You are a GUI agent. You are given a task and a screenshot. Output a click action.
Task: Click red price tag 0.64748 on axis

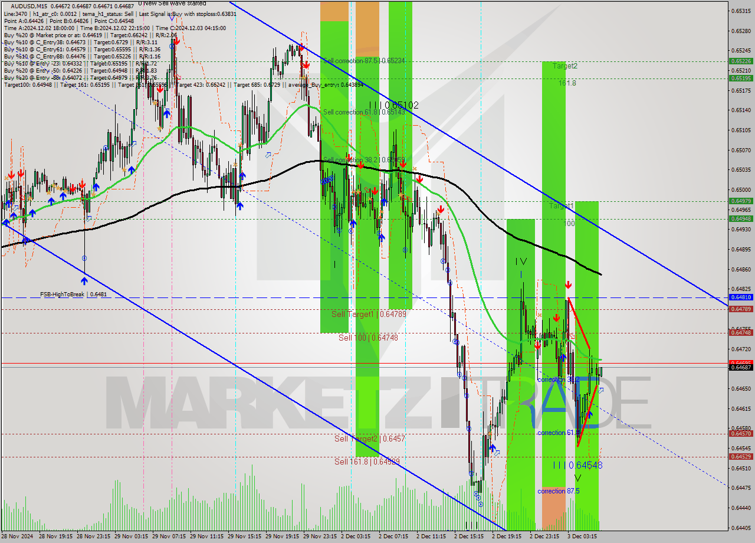[741, 332]
